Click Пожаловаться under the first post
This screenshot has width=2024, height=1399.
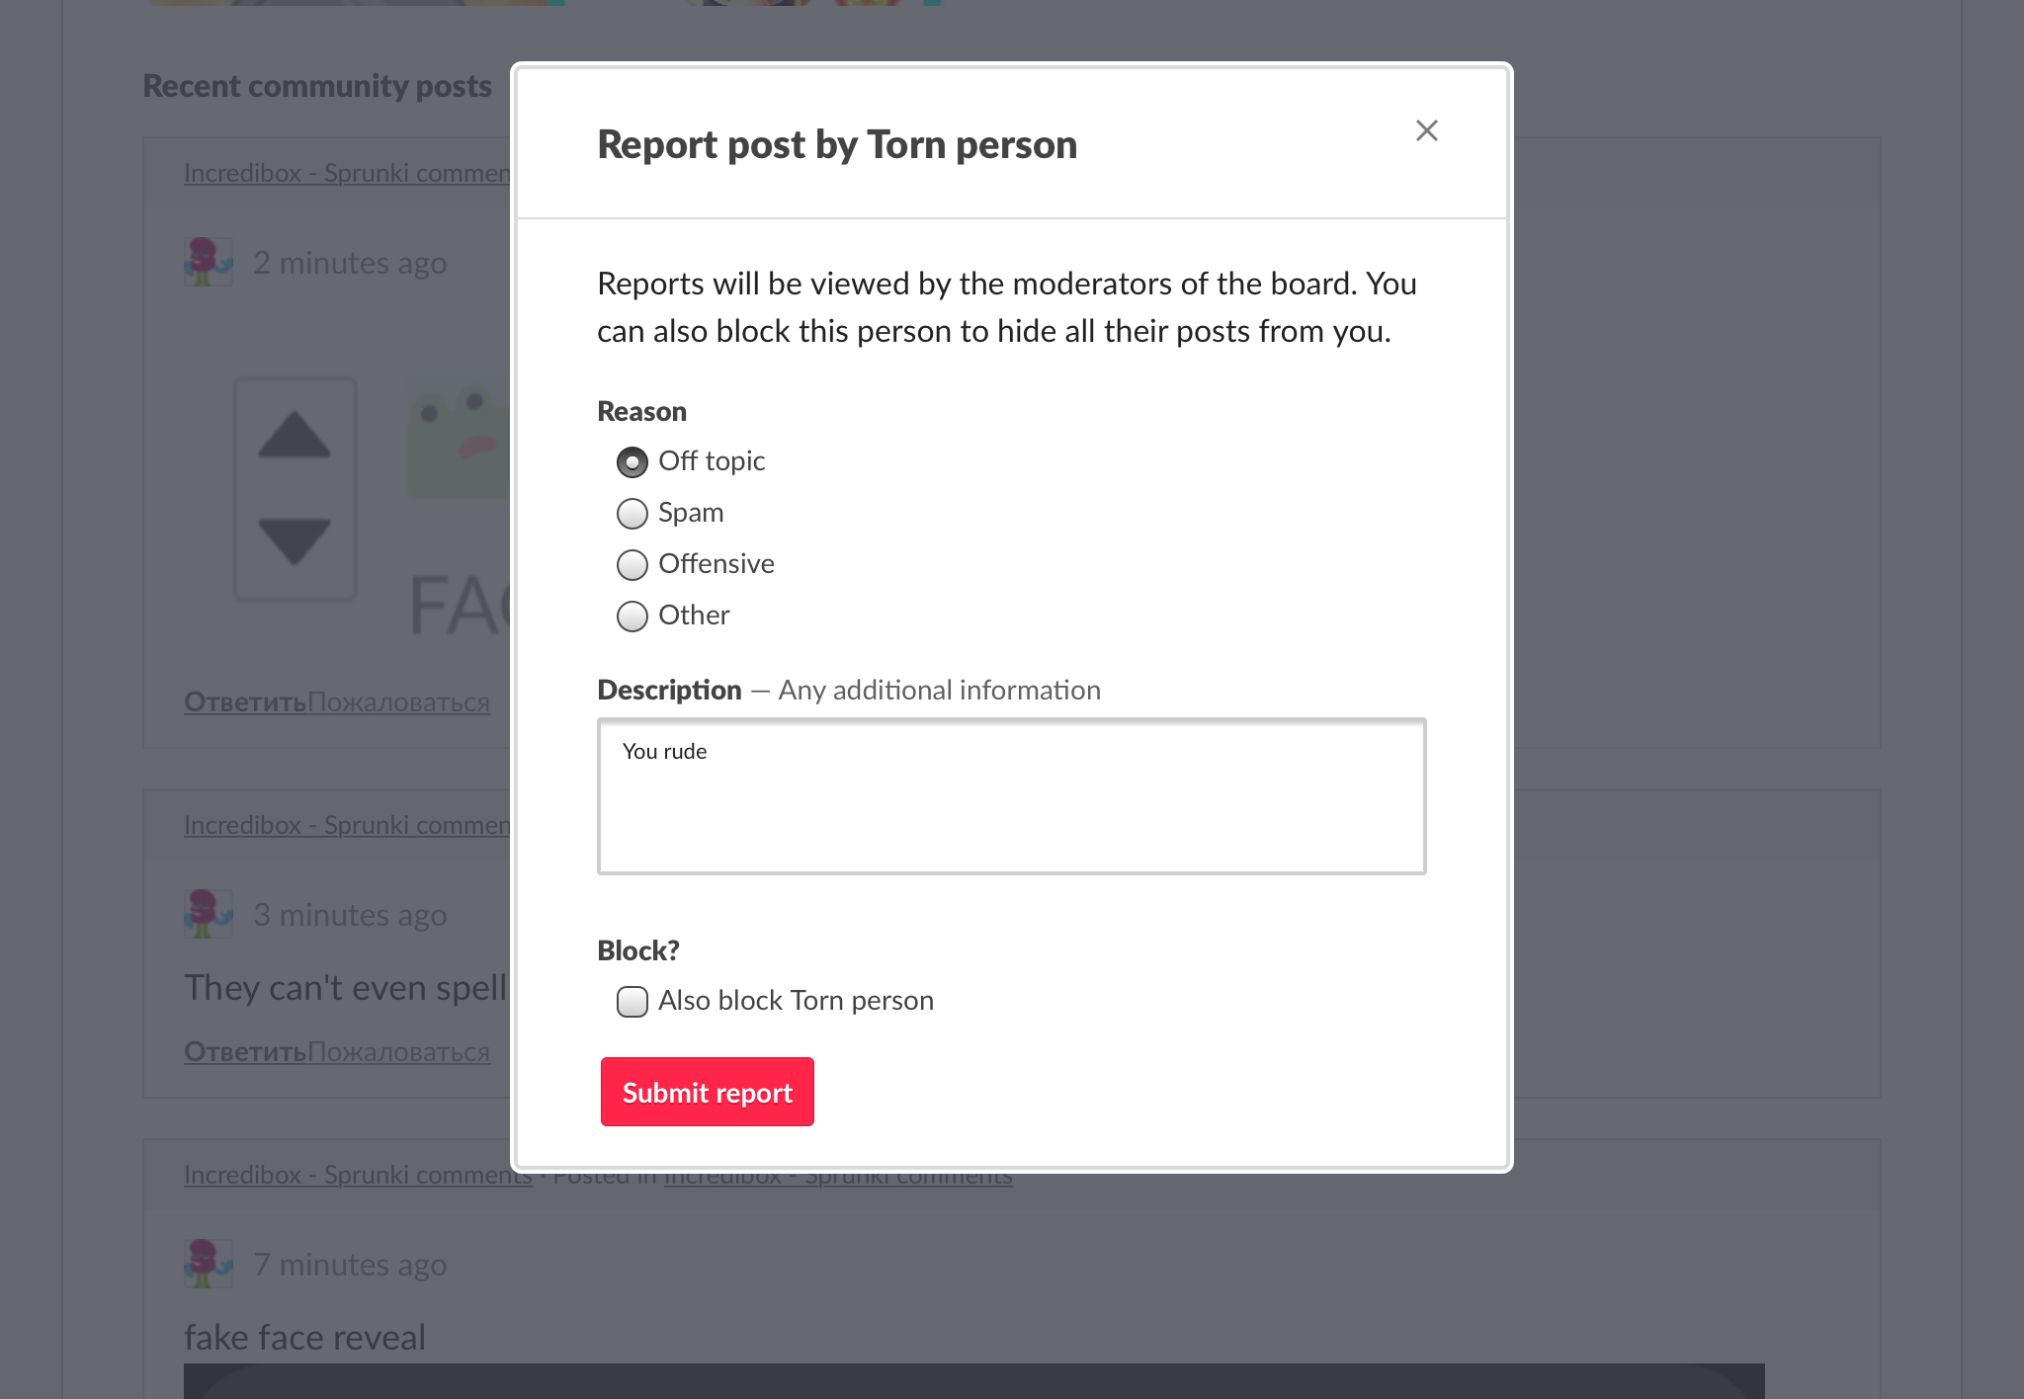coord(398,702)
